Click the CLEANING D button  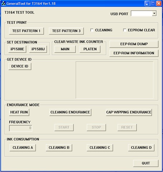(x=141, y=148)
